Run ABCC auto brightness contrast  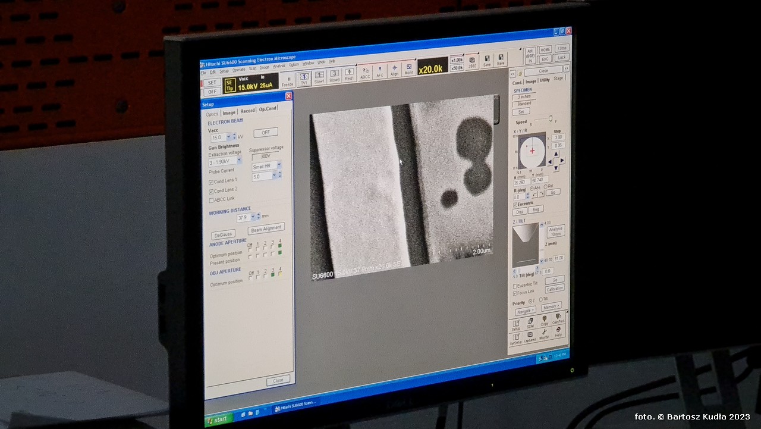365,71
